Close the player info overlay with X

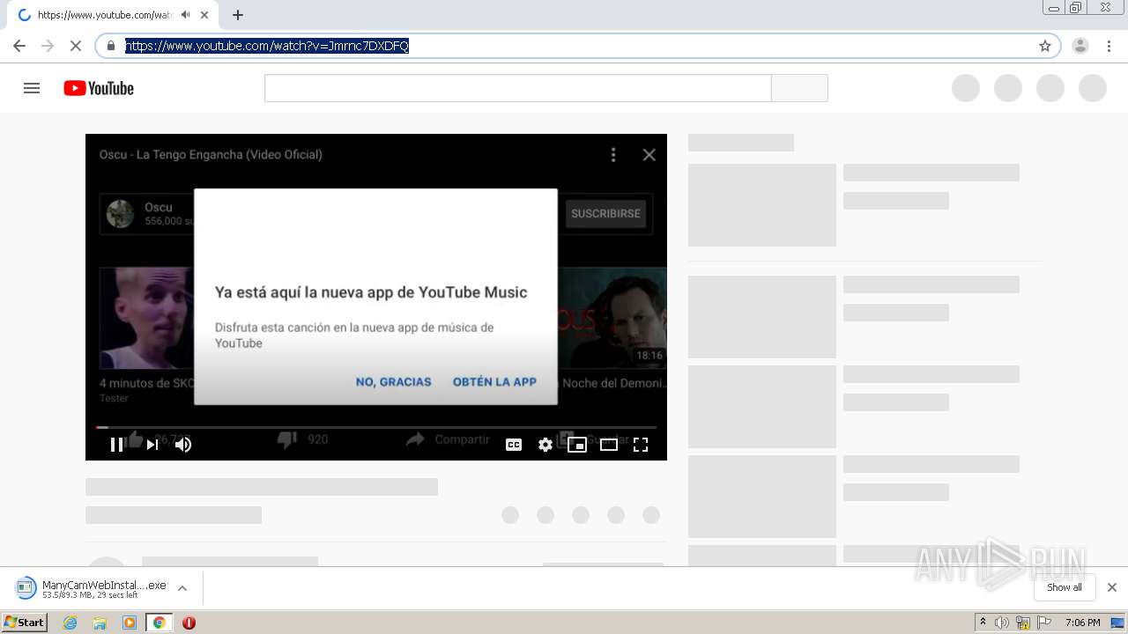(649, 155)
